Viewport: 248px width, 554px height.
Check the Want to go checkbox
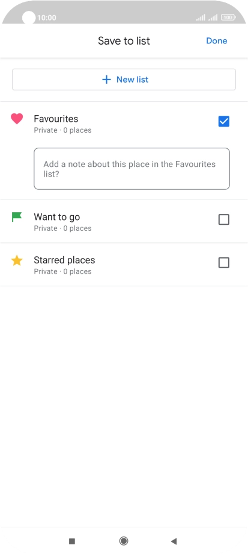click(x=224, y=220)
